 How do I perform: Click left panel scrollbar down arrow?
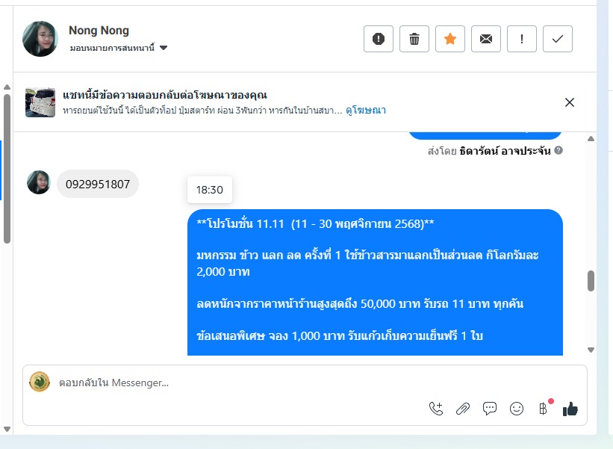tap(7, 429)
